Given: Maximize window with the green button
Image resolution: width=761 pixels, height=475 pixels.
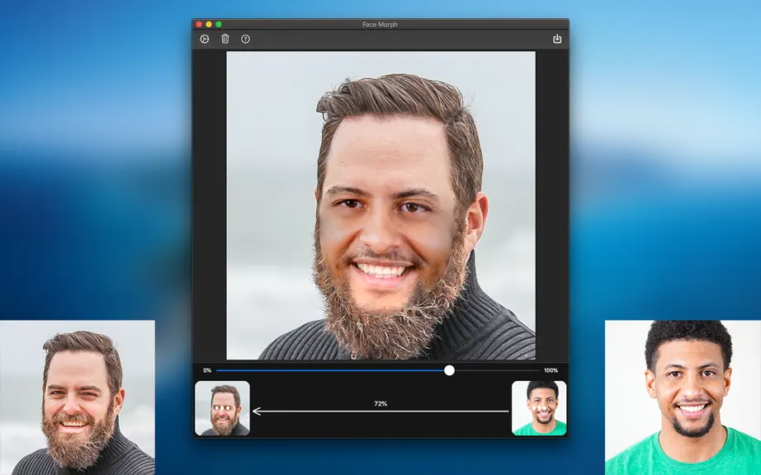Looking at the screenshot, I should (219, 24).
